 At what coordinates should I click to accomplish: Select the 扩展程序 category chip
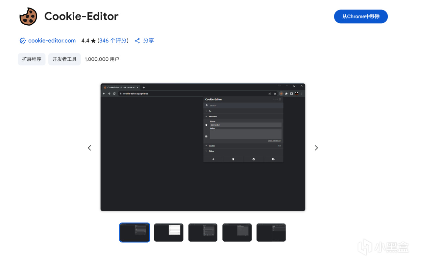coord(32,59)
